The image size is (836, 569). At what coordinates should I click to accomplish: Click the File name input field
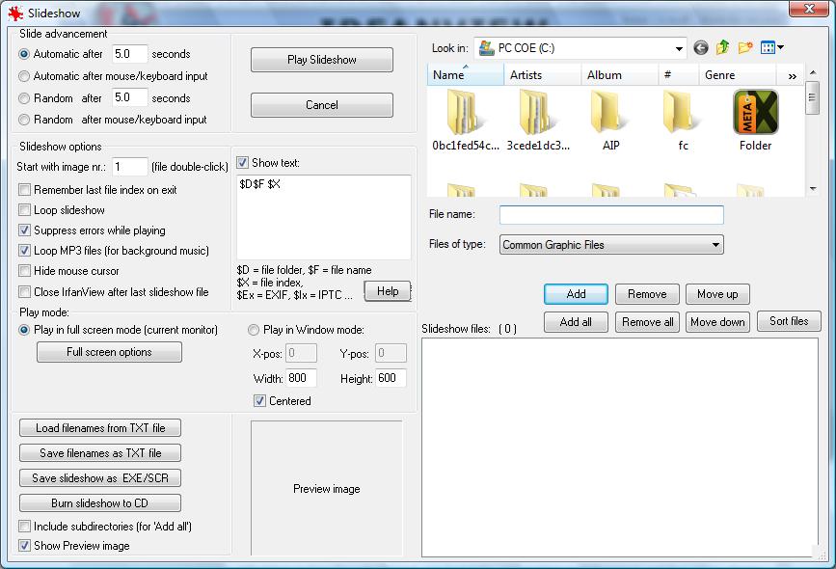point(611,215)
